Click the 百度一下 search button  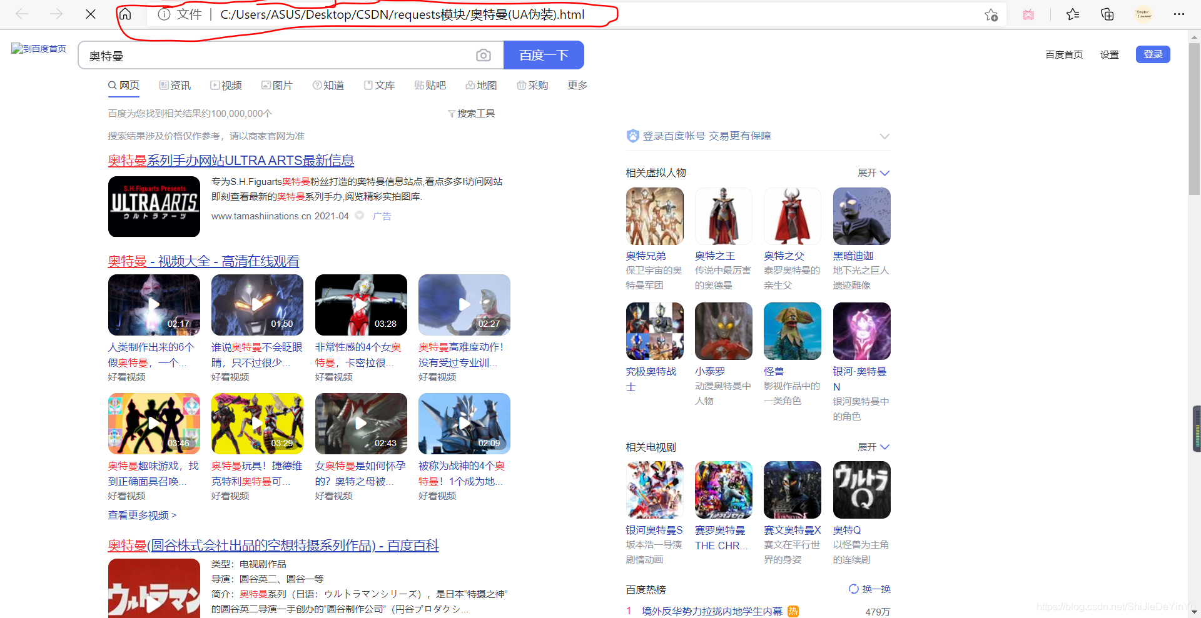tap(544, 55)
